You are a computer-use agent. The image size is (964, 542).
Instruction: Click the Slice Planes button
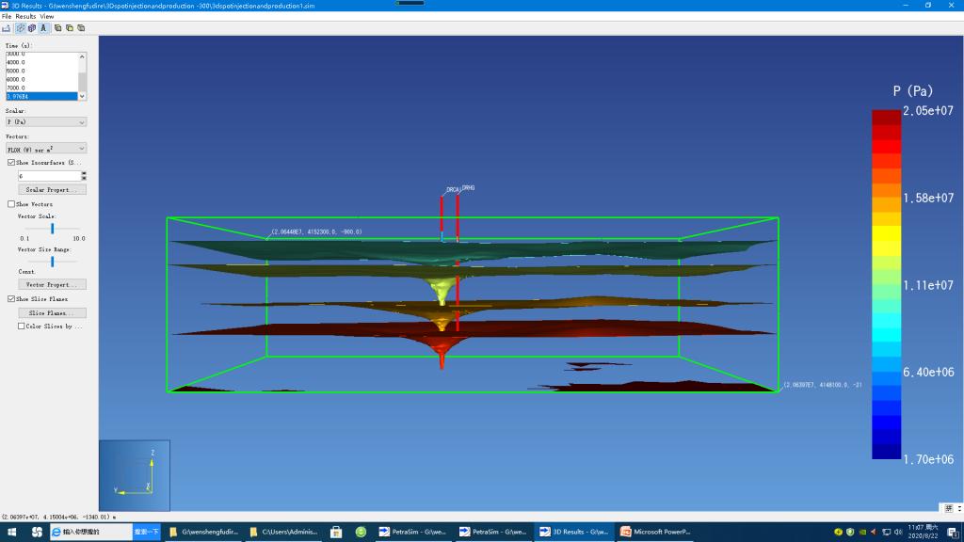tap(52, 312)
